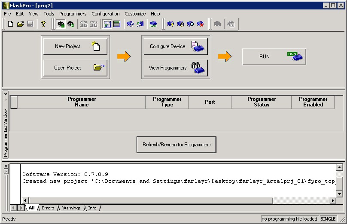This screenshot has width=347, height=224.
Task: Click the SINGLE mode status bar indicator
Action: coord(328,219)
